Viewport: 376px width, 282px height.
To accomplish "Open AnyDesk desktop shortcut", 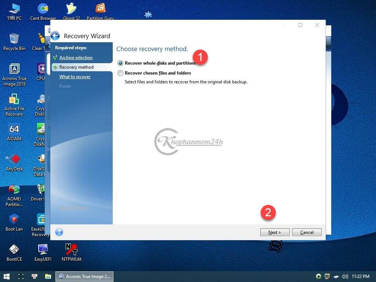I will [x=14, y=159].
